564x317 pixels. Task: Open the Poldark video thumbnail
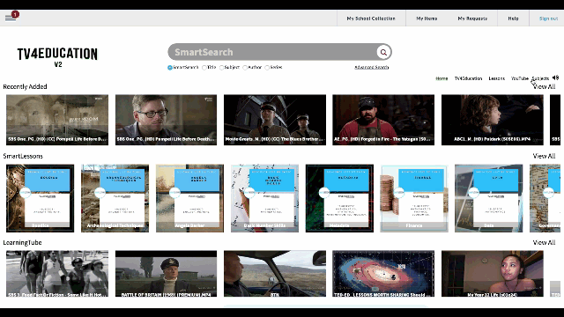(493, 120)
